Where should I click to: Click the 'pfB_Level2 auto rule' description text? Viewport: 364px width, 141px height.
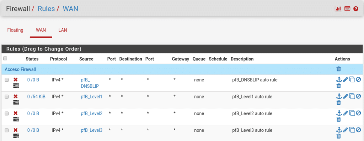252,113
